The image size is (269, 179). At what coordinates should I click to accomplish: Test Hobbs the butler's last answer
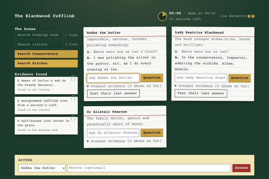tap(113, 93)
